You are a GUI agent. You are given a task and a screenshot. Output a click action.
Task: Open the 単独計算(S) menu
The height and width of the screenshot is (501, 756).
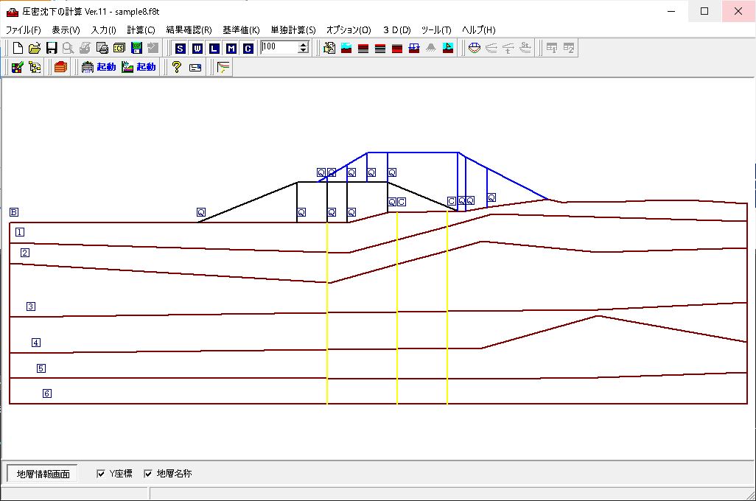click(x=293, y=30)
